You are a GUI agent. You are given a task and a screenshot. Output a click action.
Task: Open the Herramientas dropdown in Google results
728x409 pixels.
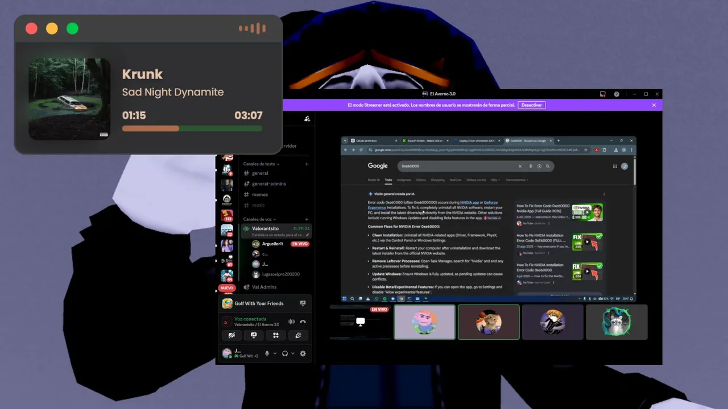pyautogui.click(x=516, y=180)
